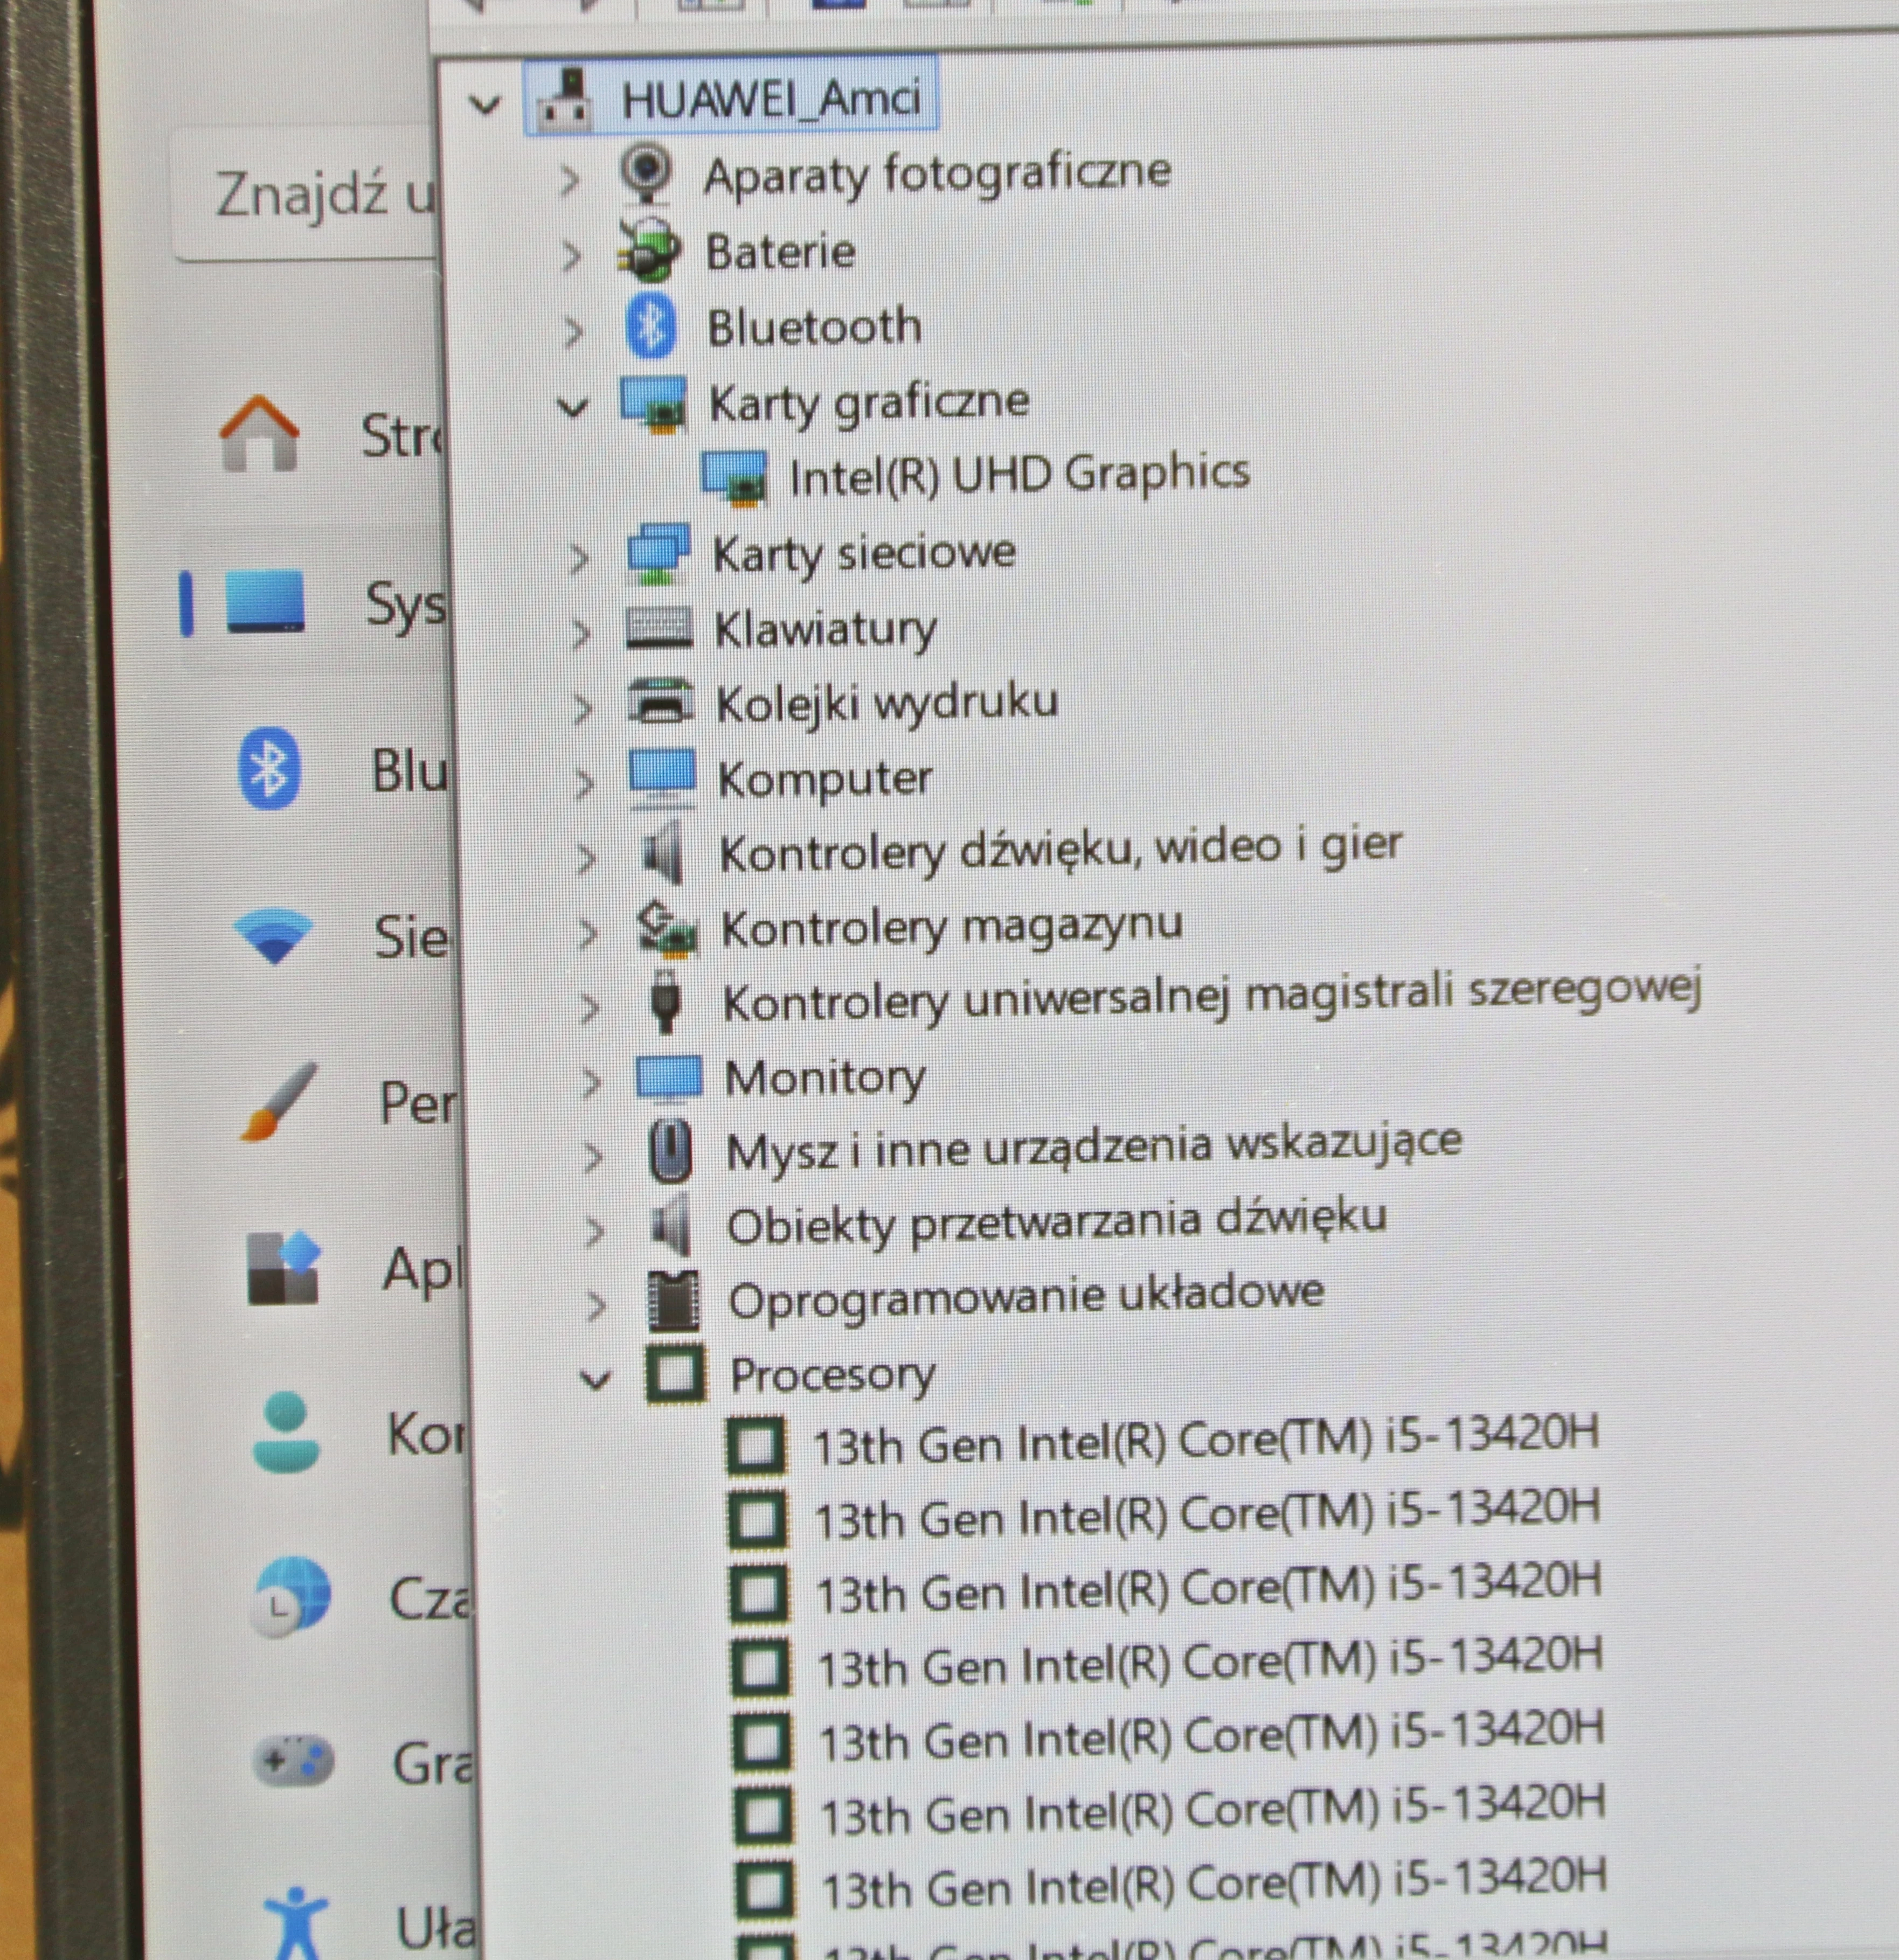Open the home page in Settings sidebar
Screen dimensions: 1899x1960
coord(259,432)
